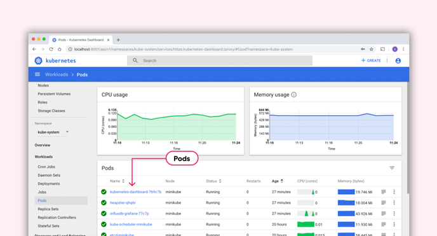This screenshot has height=236, width=437.
Task: Click the Kubernetes logo icon
Action: (x=39, y=60)
